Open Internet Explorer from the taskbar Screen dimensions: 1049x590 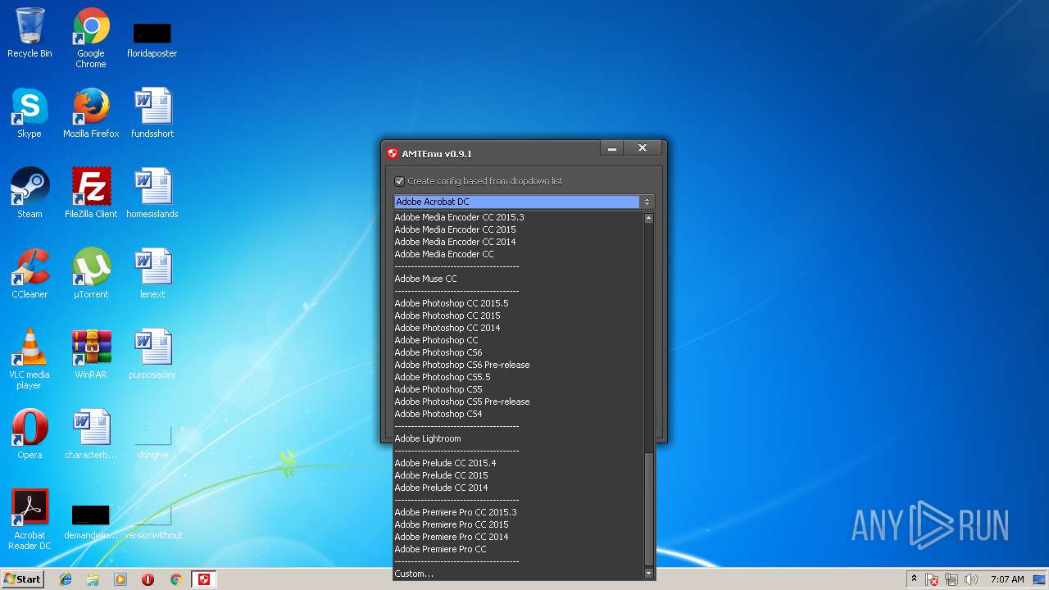66,579
